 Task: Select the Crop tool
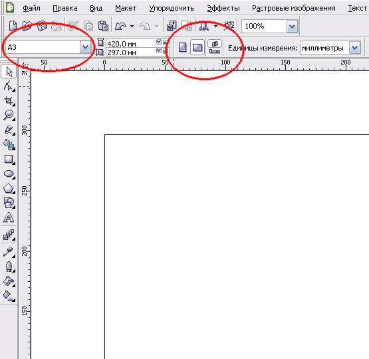pyautogui.click(x=9, y=100)
